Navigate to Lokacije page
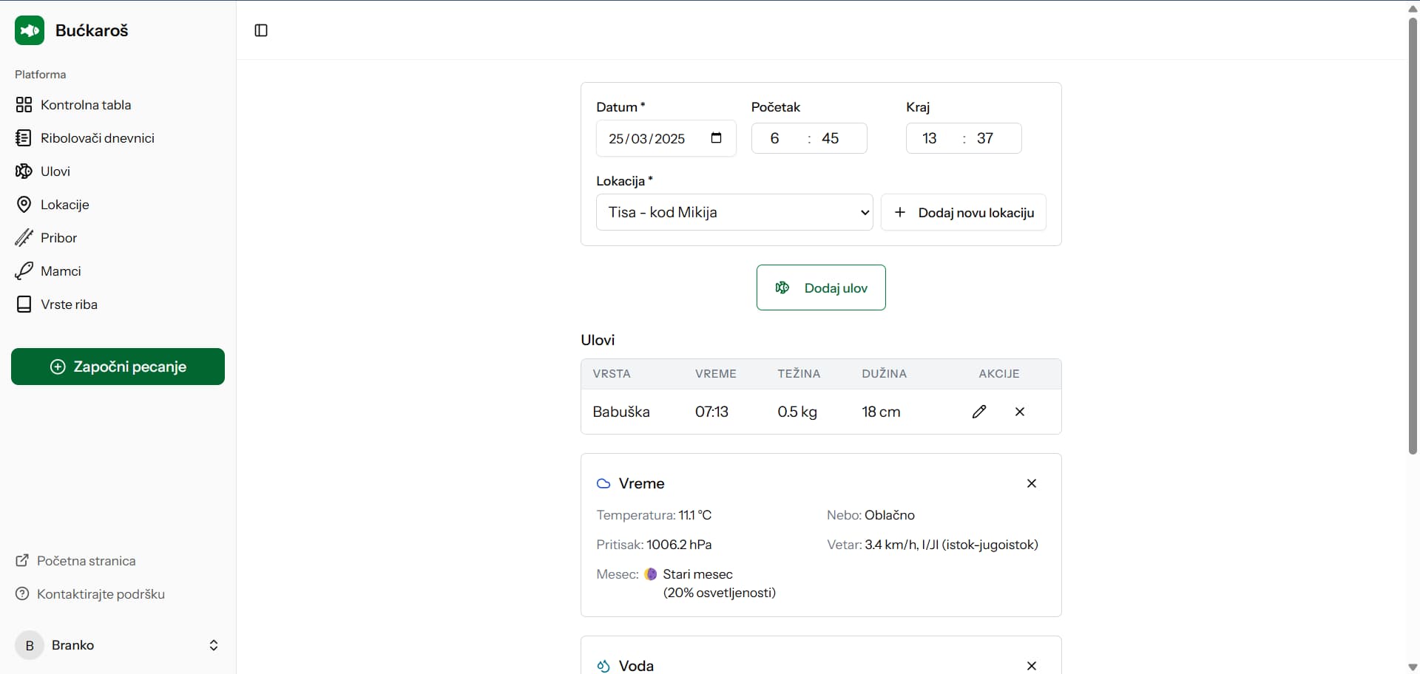1420x674 pixels. [64, 205]
